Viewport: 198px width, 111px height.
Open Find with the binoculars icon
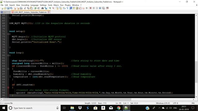point(43,8)
